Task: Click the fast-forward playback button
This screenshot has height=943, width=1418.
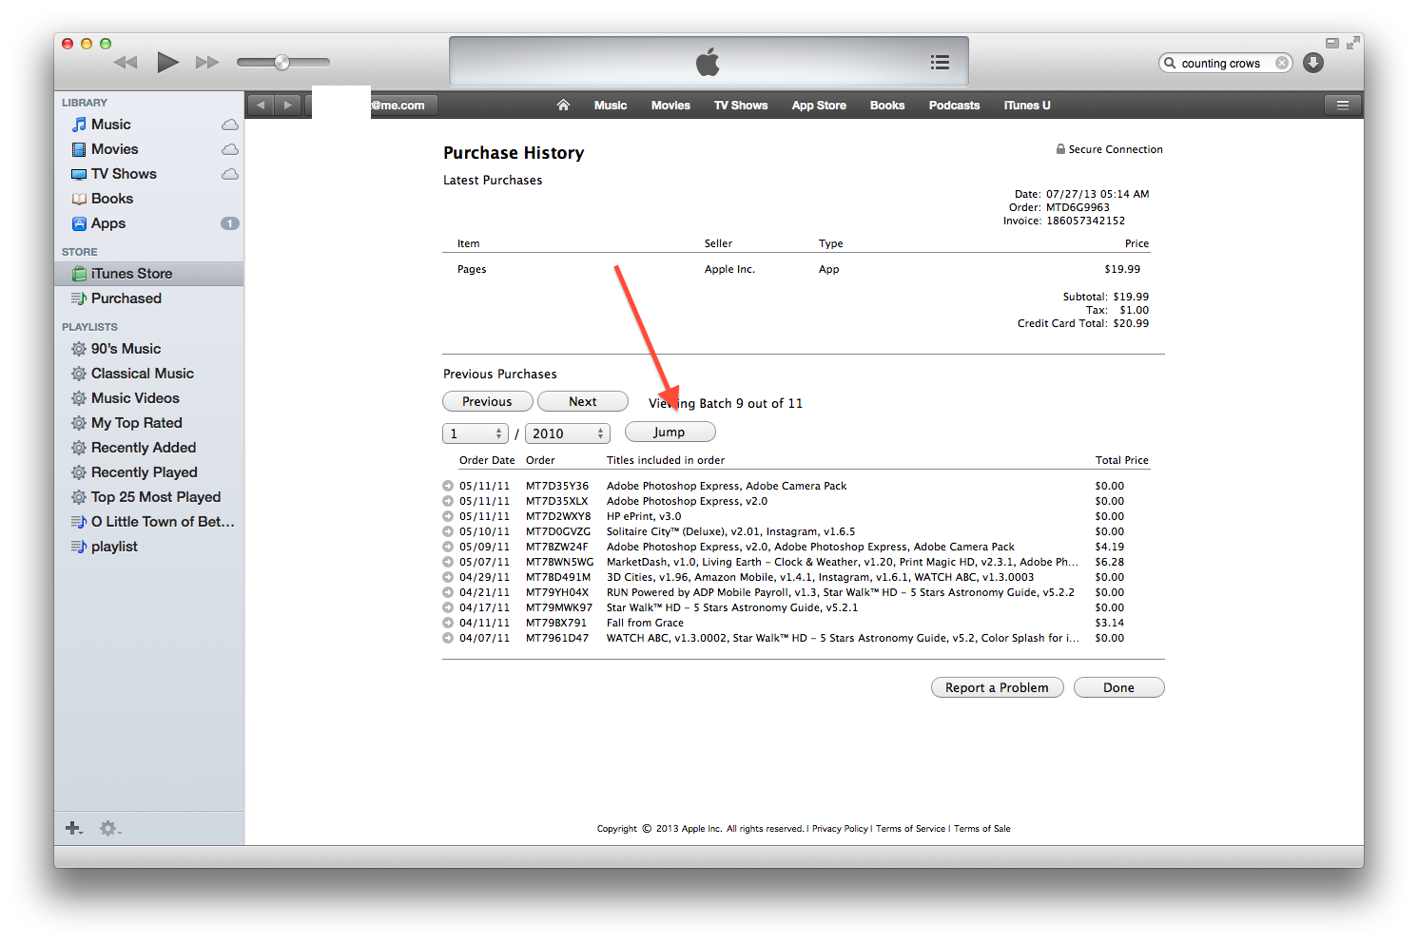Action: tap(207, 63)
